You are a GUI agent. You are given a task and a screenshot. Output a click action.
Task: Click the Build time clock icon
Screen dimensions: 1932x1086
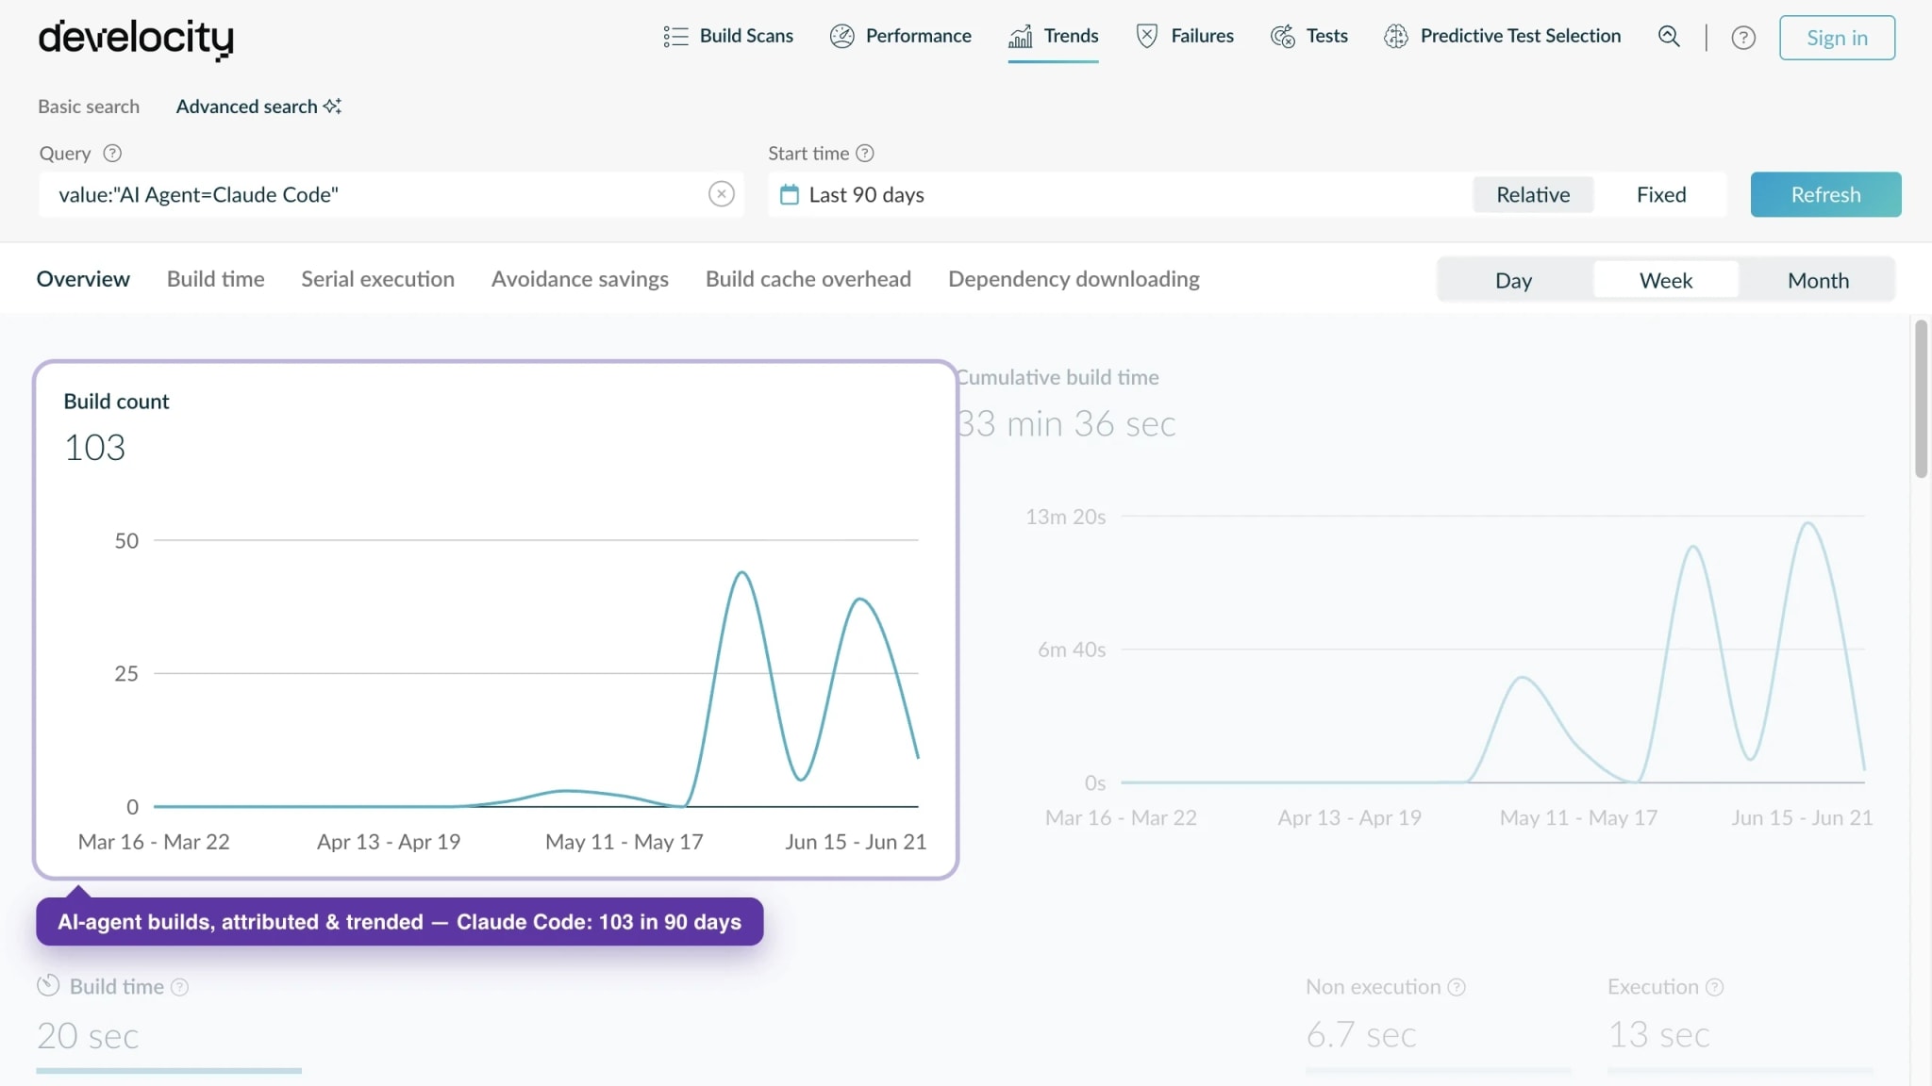pos(48,985)
